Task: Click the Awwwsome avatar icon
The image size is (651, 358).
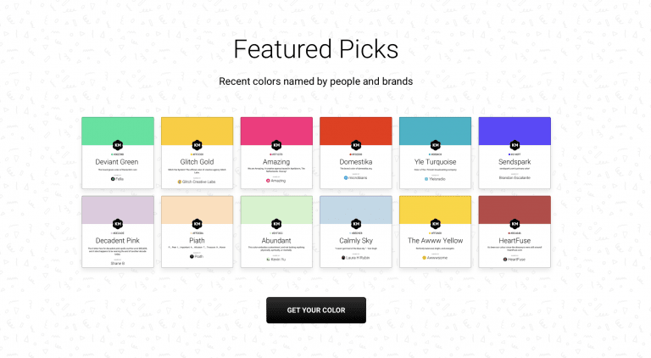Action: (425, 258)
